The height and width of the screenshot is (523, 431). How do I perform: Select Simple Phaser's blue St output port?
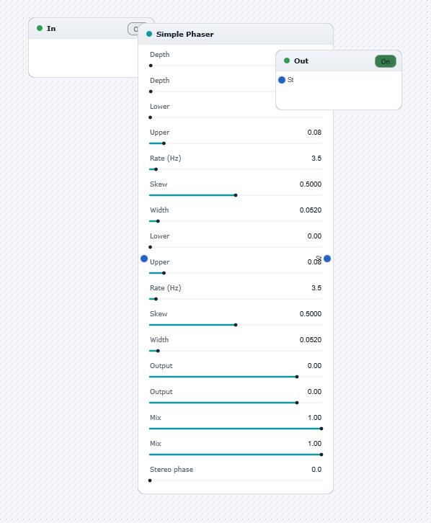click(x=327, y=259)
